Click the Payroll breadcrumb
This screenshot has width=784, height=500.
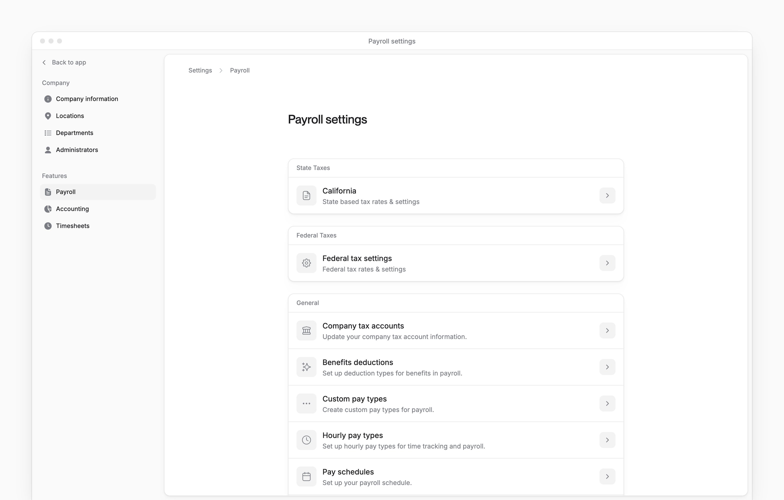coord(240,70)
